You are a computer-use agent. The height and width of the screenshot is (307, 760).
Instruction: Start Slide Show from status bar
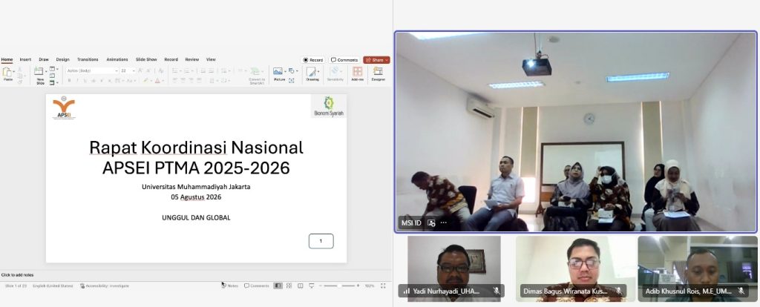312,285
